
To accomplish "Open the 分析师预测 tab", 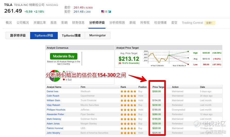I will pyautogui.click(x=117, y=23).
